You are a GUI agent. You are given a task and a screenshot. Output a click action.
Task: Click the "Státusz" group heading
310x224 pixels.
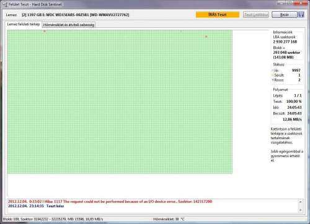[279, 64]
